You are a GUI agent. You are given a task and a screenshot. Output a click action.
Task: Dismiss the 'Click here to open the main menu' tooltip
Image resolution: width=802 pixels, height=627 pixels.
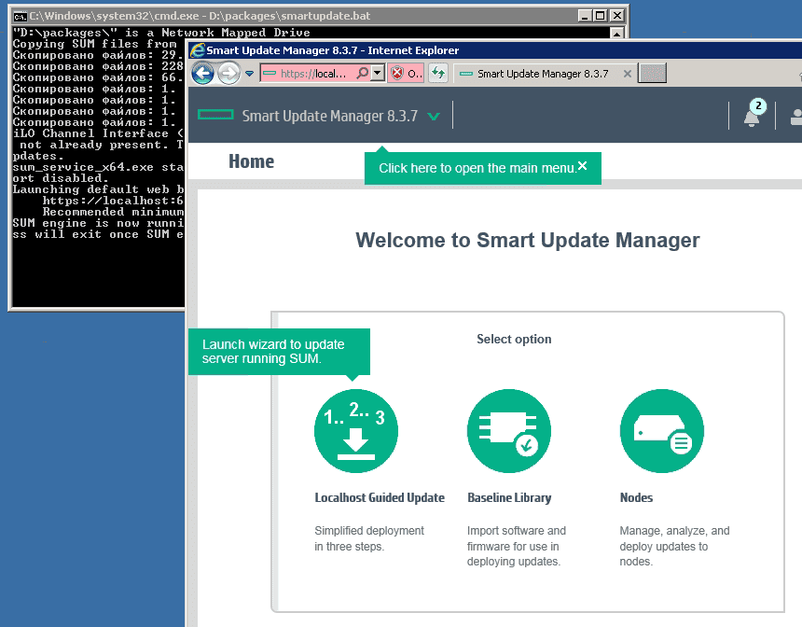[582, 166]
